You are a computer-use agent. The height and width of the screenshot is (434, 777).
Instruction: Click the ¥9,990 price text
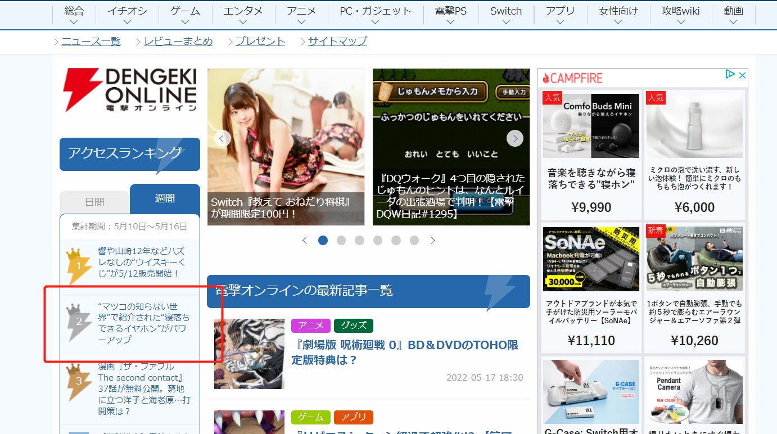coord(591,207)
